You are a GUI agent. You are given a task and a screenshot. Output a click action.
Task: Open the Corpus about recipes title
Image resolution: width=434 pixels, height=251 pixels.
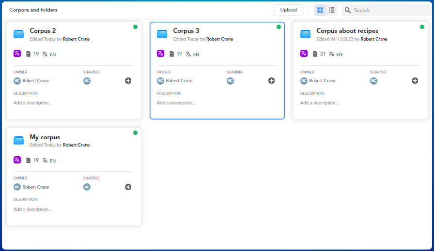(347, 31)
